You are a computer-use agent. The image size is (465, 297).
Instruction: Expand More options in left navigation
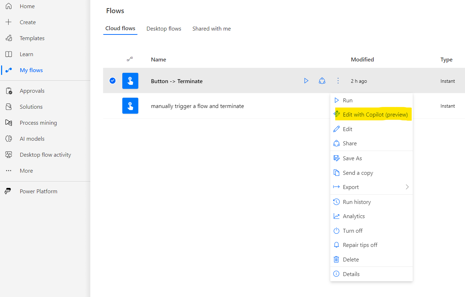[x=26, y=171]
